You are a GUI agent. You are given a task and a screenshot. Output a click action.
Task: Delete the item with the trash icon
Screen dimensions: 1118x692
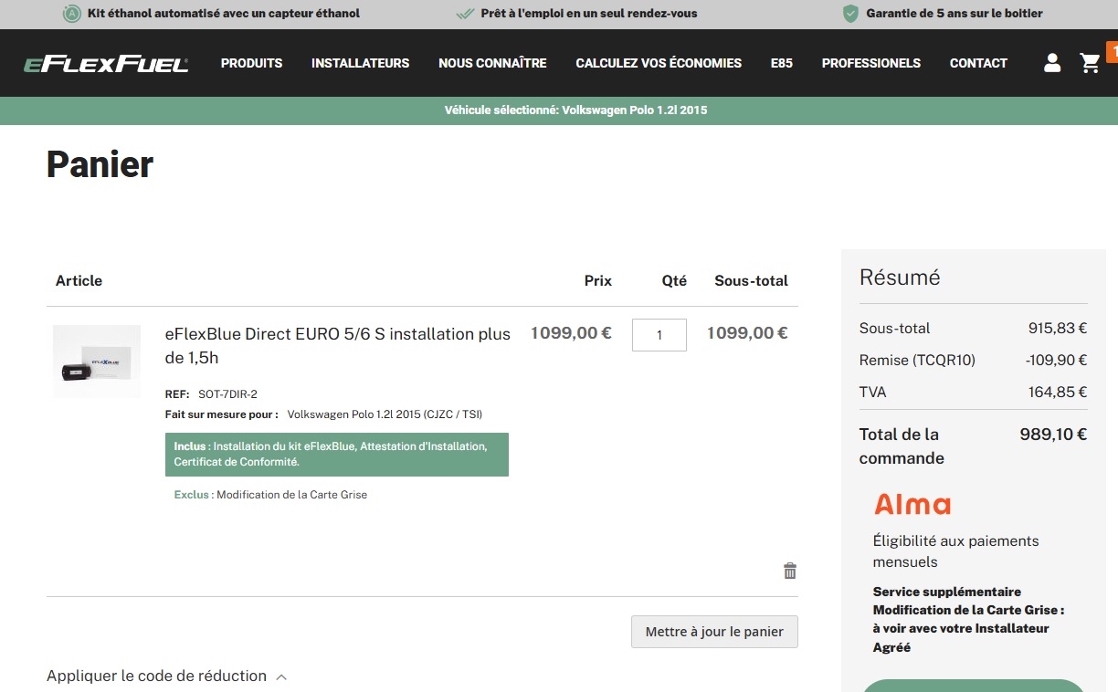(790, 571)
